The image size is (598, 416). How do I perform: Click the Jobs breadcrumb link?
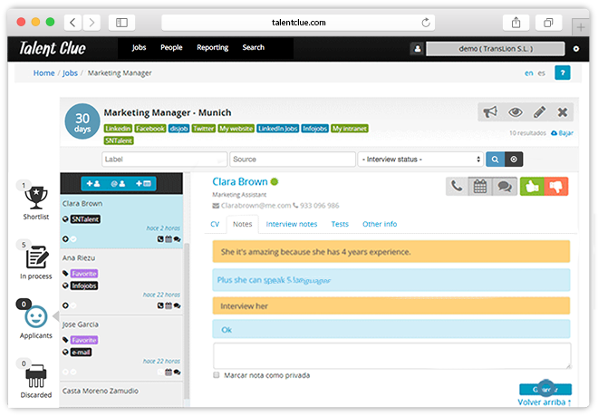[70, 73]
